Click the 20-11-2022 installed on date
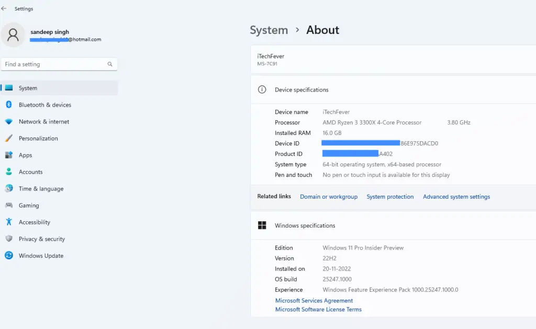This screenshot has width=536, height=329. tap(337, 269)
